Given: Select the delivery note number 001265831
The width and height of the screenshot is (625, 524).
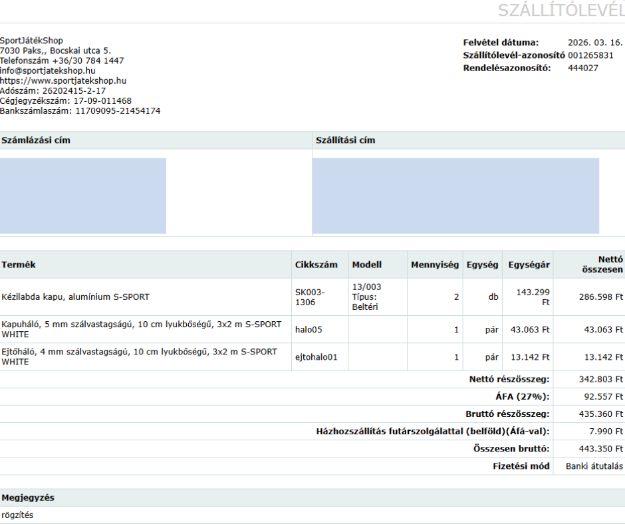Looking at the screenshot, I should [590, 55].
